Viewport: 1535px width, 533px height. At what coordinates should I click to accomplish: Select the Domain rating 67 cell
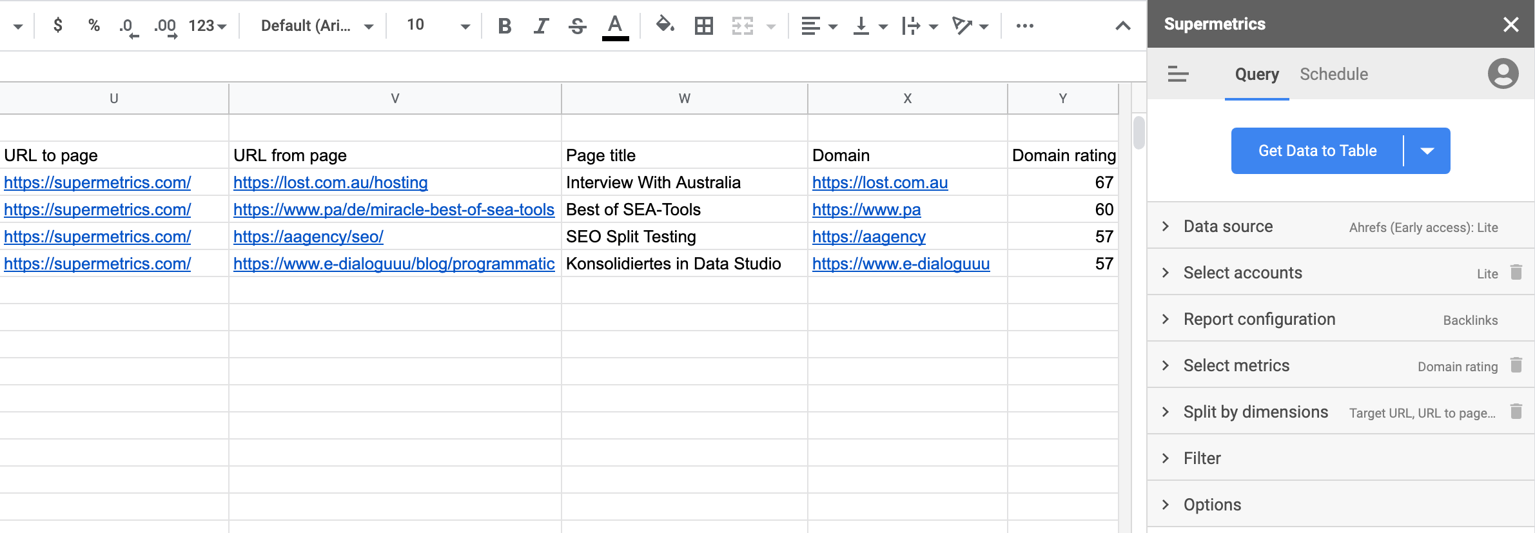[1063, 182]
